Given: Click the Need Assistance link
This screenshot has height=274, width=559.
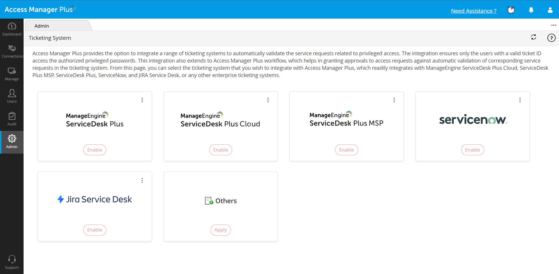Looking at the screenshot, I should 474,11.
